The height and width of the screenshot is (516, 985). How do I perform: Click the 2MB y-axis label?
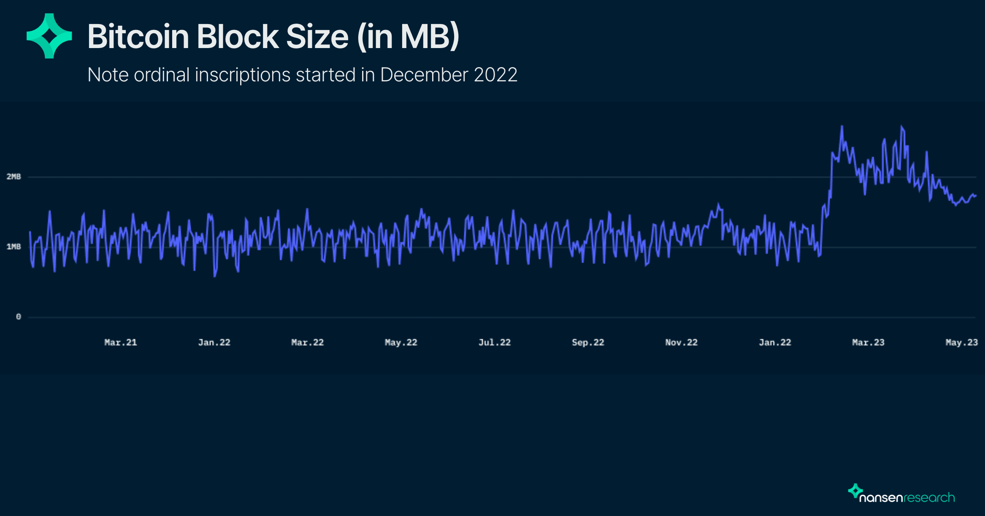(14, 177)
